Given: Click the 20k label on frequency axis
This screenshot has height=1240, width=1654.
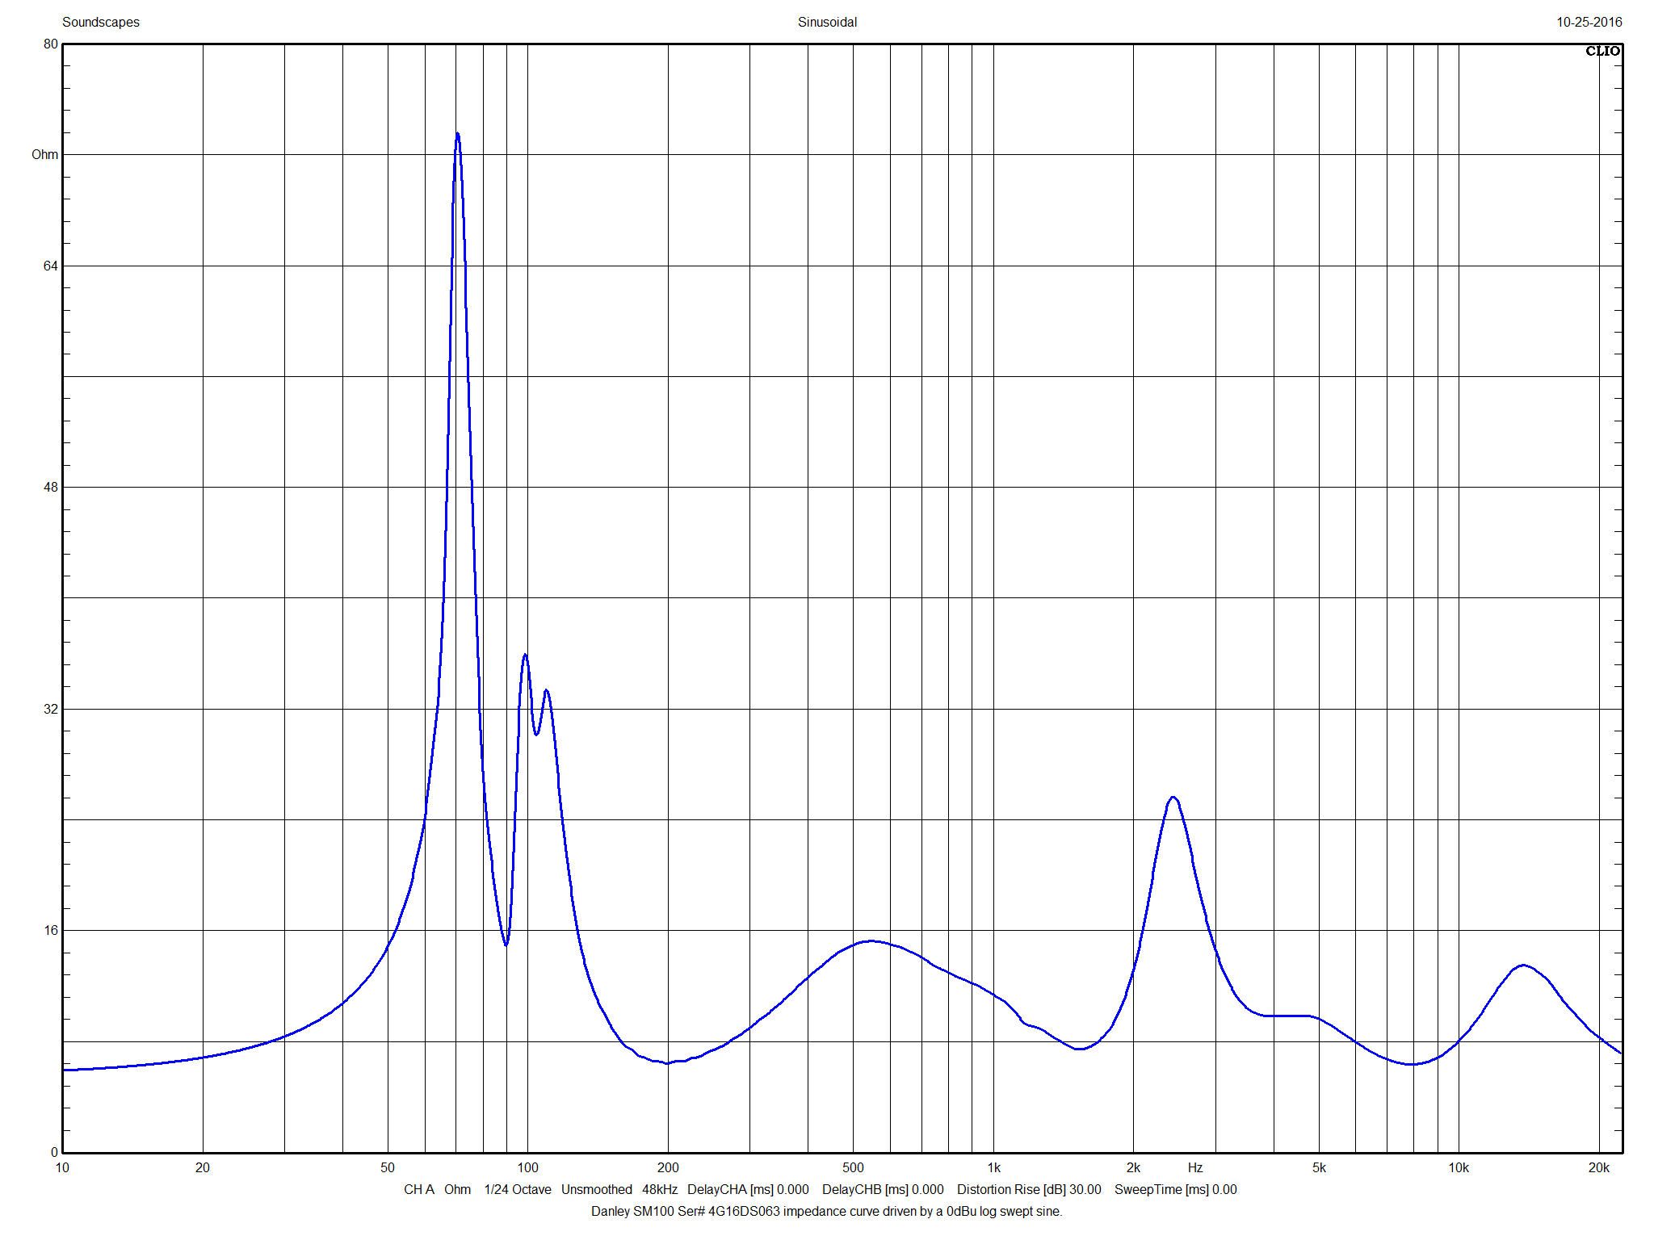Looking at the screenshot, I should (x=1599, y=1167).
